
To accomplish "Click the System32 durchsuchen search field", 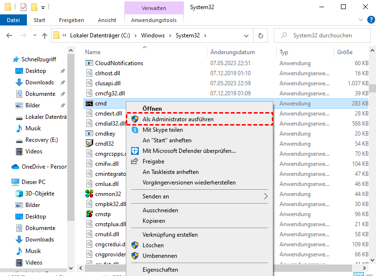I will point(322,35).
